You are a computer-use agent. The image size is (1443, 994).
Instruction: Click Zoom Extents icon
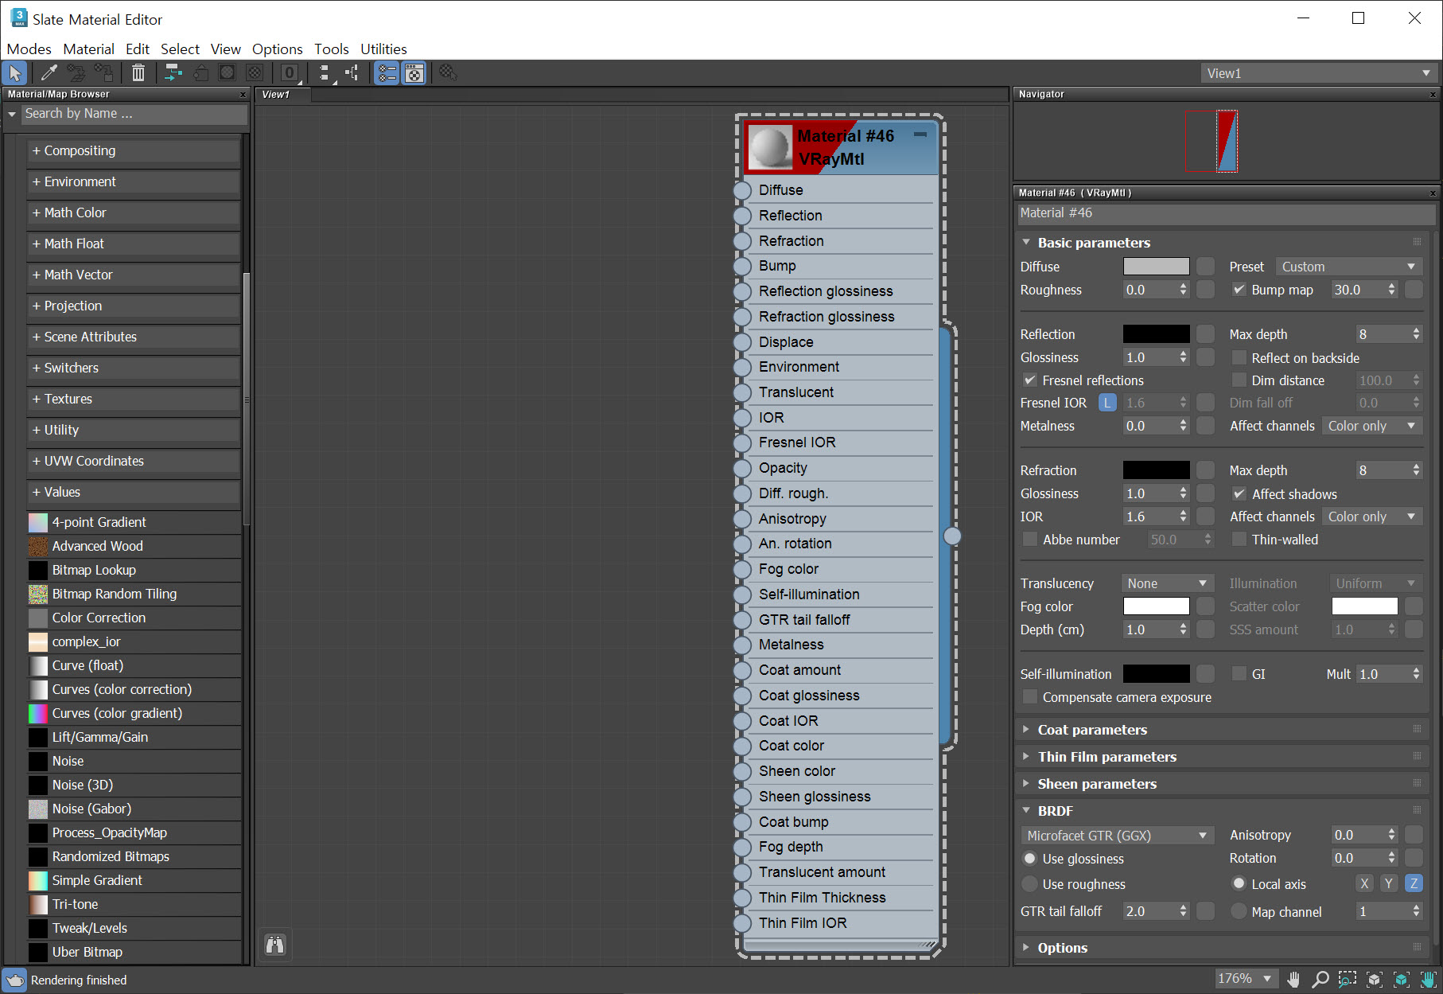(x=1375, y=980)
